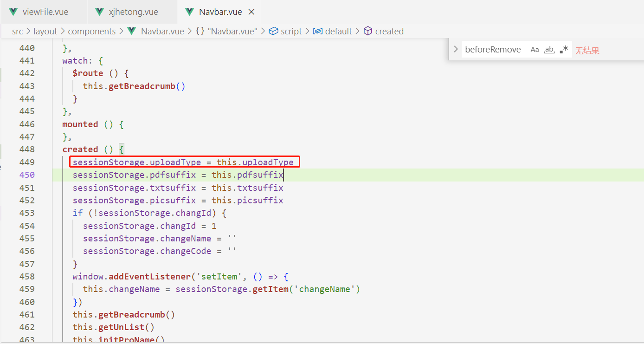Click the default symbol icon in breadcrumb

[318, 31]
